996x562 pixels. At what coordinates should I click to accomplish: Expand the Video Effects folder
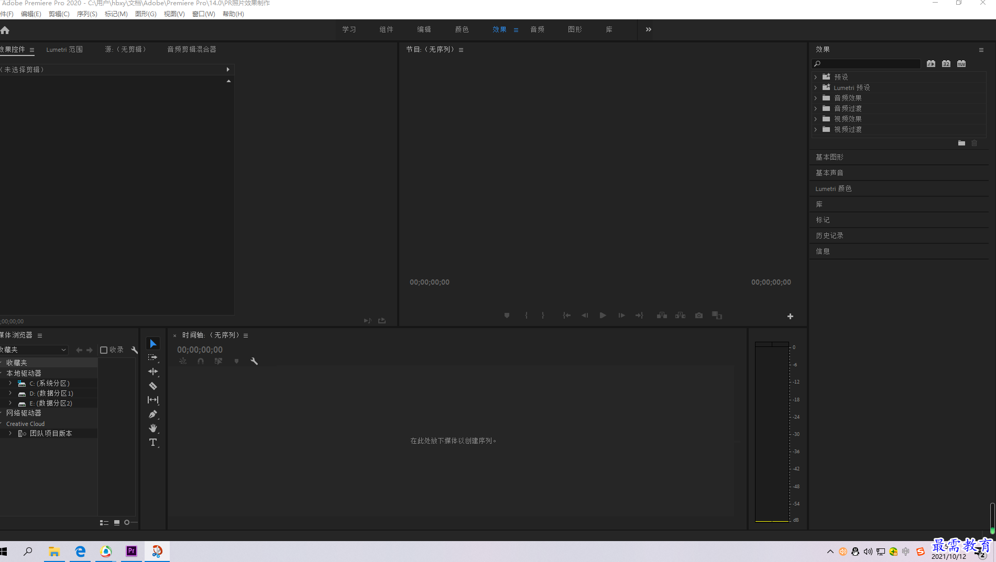815,119
